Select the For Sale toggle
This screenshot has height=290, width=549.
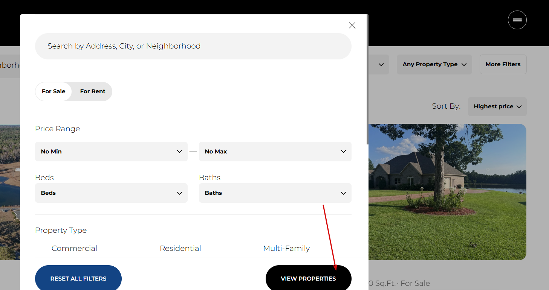[x=54, y=91]
